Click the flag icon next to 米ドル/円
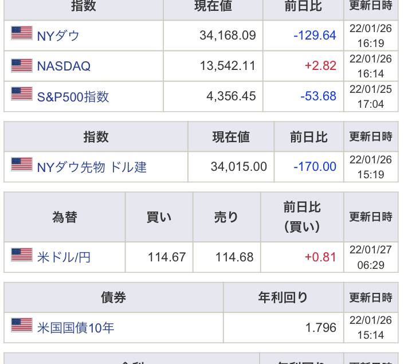Screen dimensions: 408x364 (x=22, y=255)
